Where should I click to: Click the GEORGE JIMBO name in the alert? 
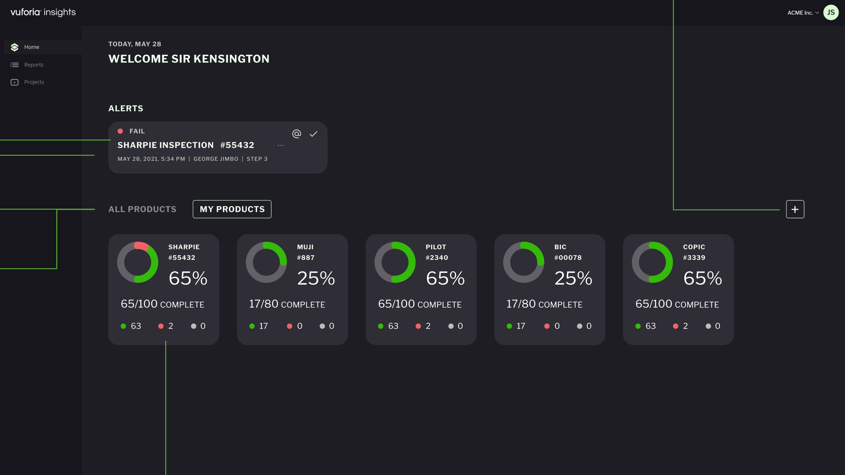(216, 159)
